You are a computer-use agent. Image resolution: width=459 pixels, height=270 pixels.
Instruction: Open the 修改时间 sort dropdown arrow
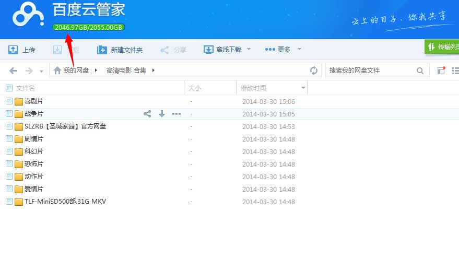point(303,88)
